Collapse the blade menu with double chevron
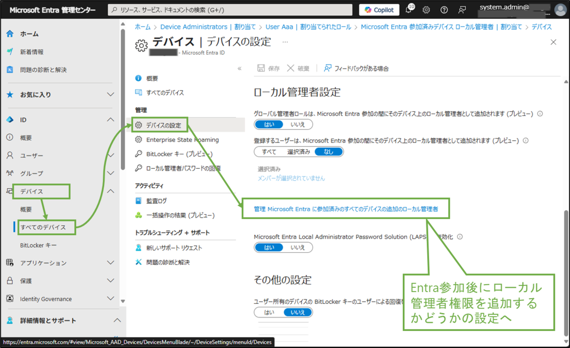Image resolution: width=570 pixels, height=348 pixels. [239, 68]
